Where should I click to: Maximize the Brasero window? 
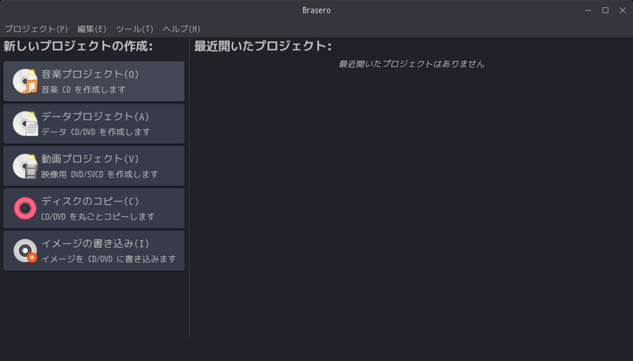606,10
